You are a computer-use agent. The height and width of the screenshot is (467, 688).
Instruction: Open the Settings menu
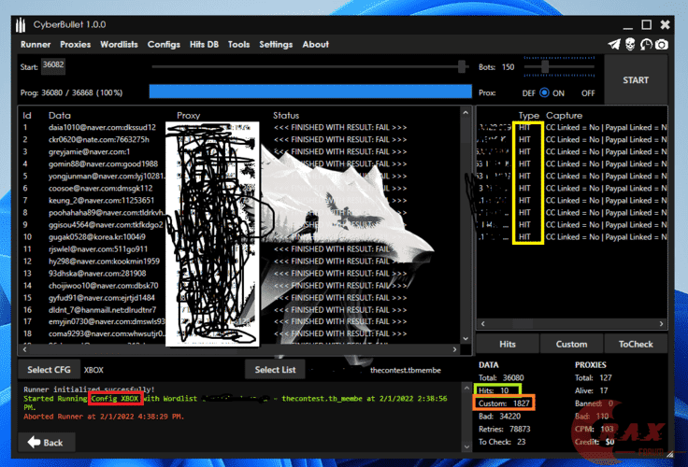point(276,44)
